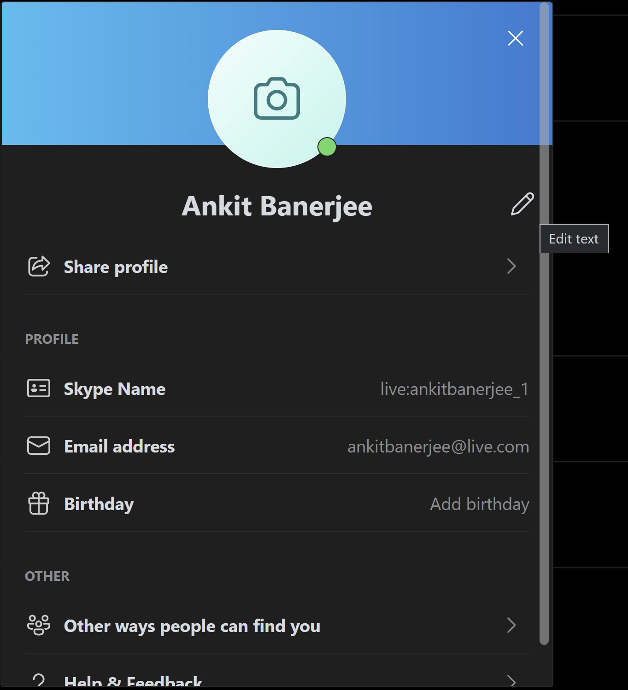The image size is (628, 690).
Task: Expand Share profile with its chevron
Action: (x=511, y=266)
